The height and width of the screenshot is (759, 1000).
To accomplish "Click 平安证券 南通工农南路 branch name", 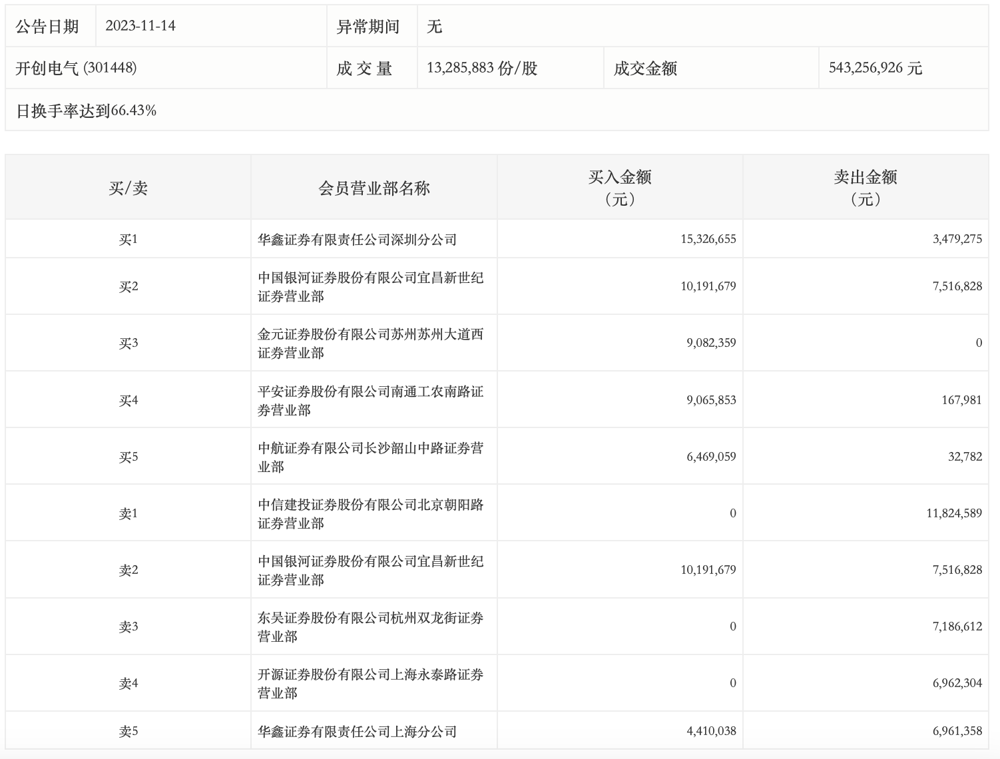I will [x=371, y=401].
